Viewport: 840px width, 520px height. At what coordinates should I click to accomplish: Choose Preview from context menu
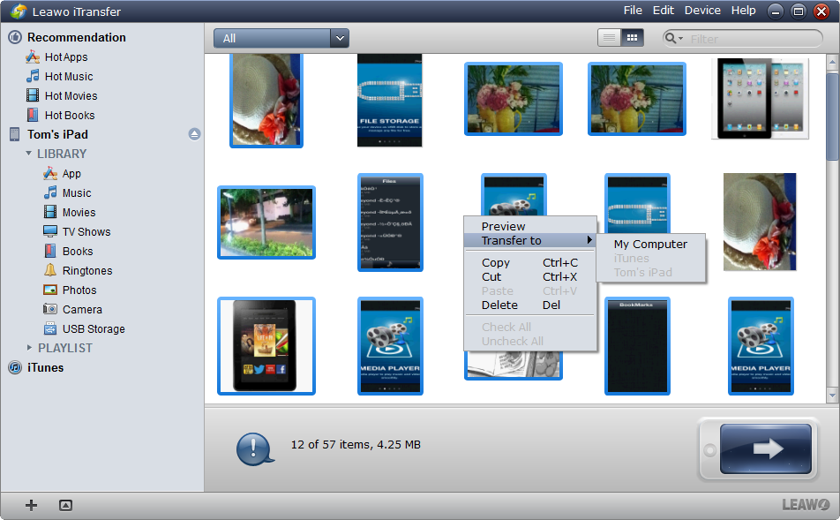click(530, 226)
